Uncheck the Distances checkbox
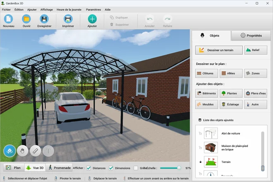 pyautogui.click(x=89, y=168)
